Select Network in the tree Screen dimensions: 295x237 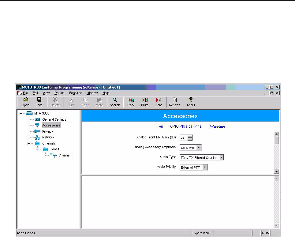tap(48, 137)
